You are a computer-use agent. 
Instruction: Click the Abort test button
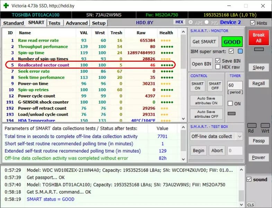(x=217, y=150)
